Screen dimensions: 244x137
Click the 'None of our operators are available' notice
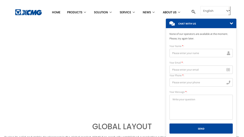click(x=199, y=36)
